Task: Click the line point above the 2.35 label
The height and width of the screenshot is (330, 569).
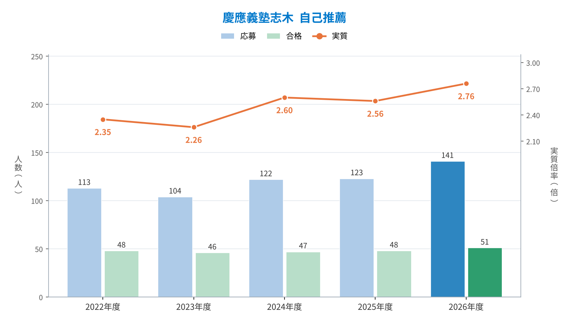Action: tap(103, 119)
